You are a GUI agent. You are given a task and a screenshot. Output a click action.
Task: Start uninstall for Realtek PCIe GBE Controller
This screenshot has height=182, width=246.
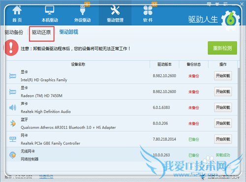(x=223, y=139)
